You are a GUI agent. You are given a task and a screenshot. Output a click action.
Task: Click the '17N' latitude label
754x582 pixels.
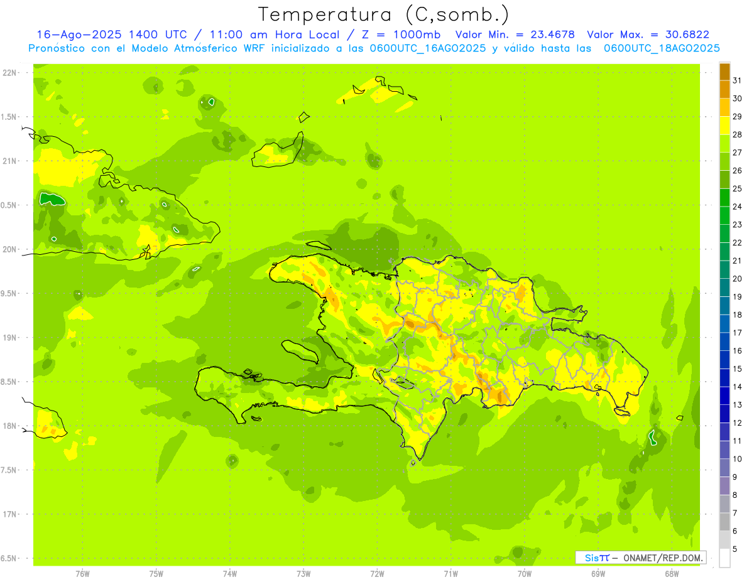[x=10, y=514]
